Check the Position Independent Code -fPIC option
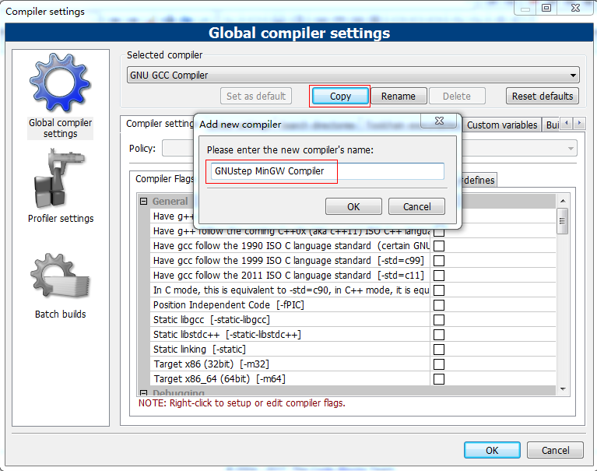The image size is (597, 471). click(x=439, y=305)
